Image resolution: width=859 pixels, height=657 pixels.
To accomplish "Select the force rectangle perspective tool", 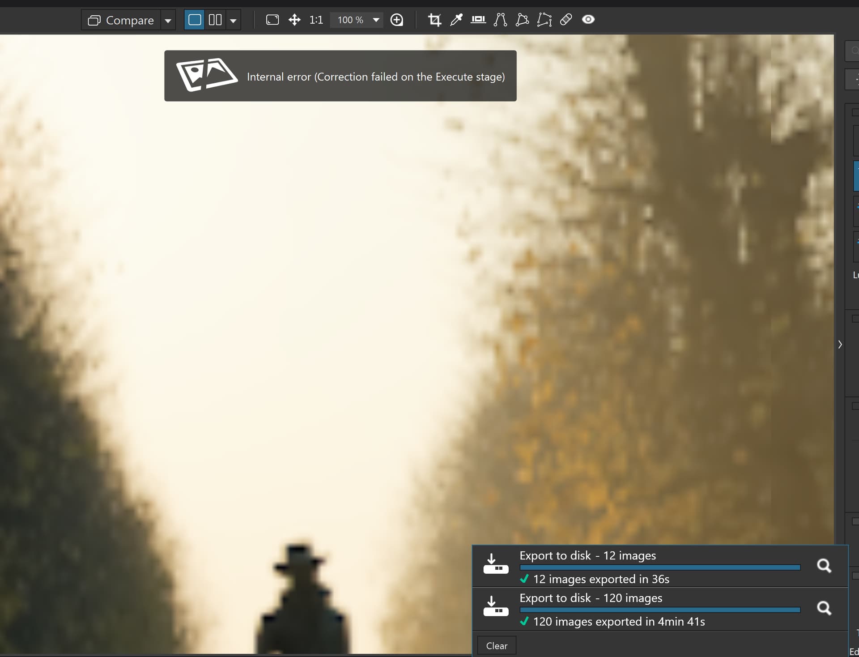I will coord(522,20).
